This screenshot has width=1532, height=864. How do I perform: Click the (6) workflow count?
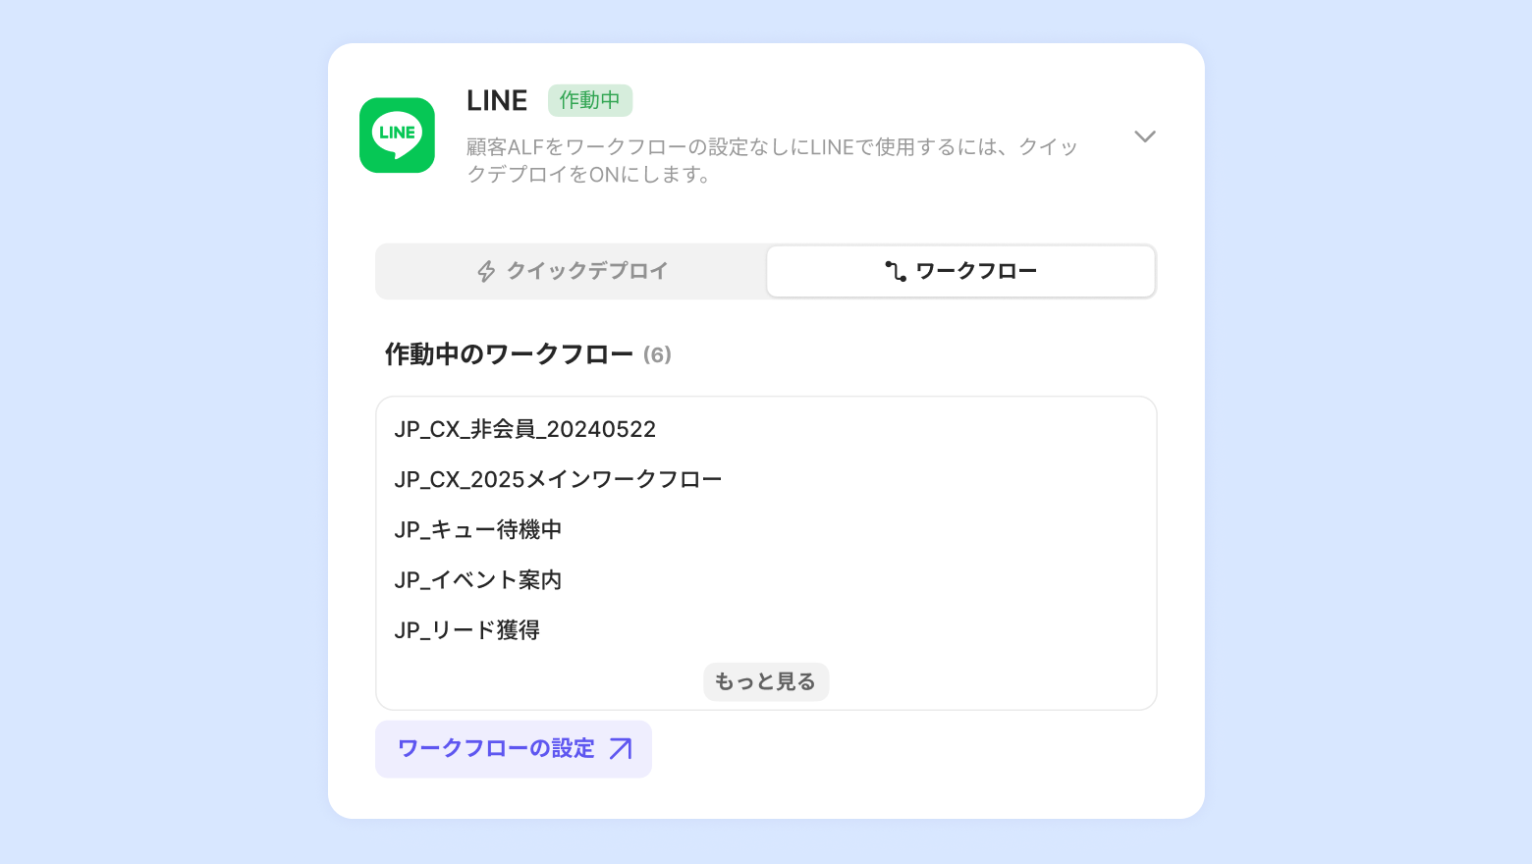(657, 354)
